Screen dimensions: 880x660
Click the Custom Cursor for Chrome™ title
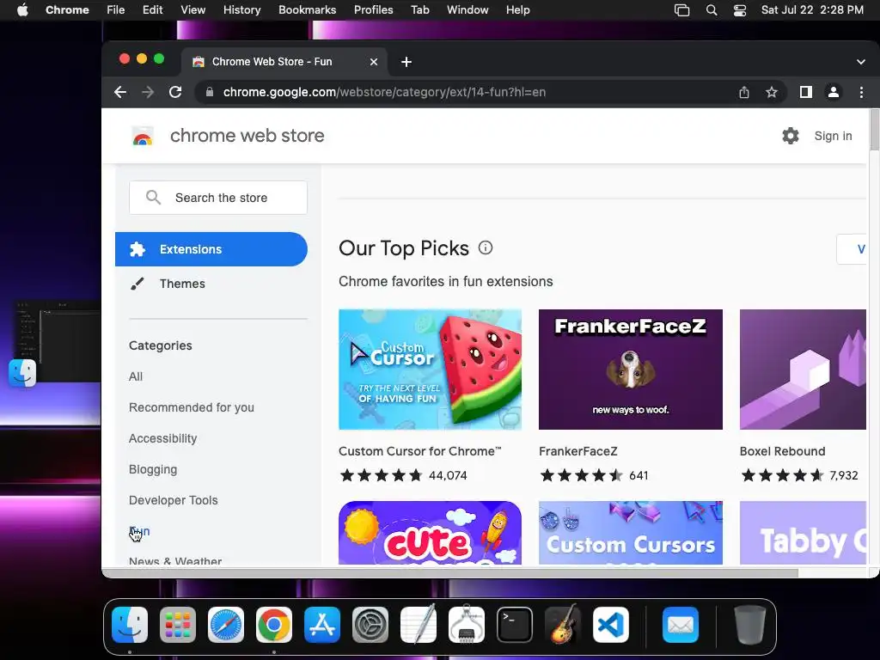(x=419, y=451)
